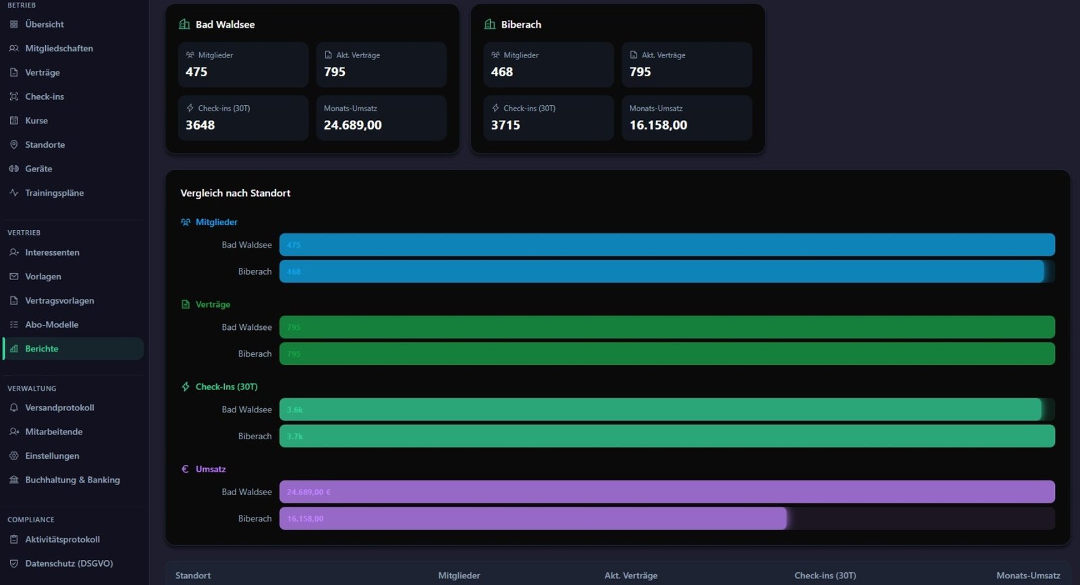Click the Bad Waldsee Check-ins card 3648
The height and width of the screenshot is (585, 1080).
[243, 118]
